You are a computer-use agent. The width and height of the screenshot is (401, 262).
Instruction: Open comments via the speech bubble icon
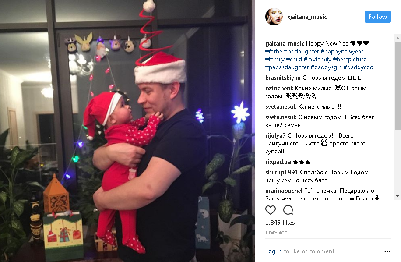[288, 210]
